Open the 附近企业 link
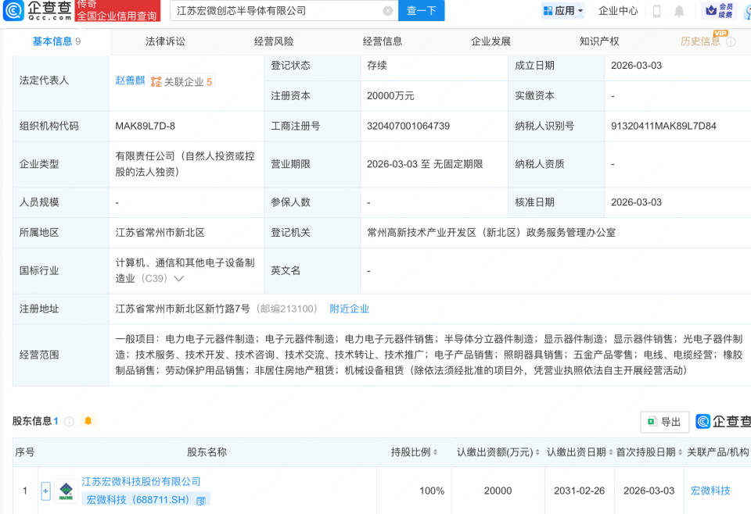Image resolution: width=751 pixels, height=514 pixels. tap(349, 309)
